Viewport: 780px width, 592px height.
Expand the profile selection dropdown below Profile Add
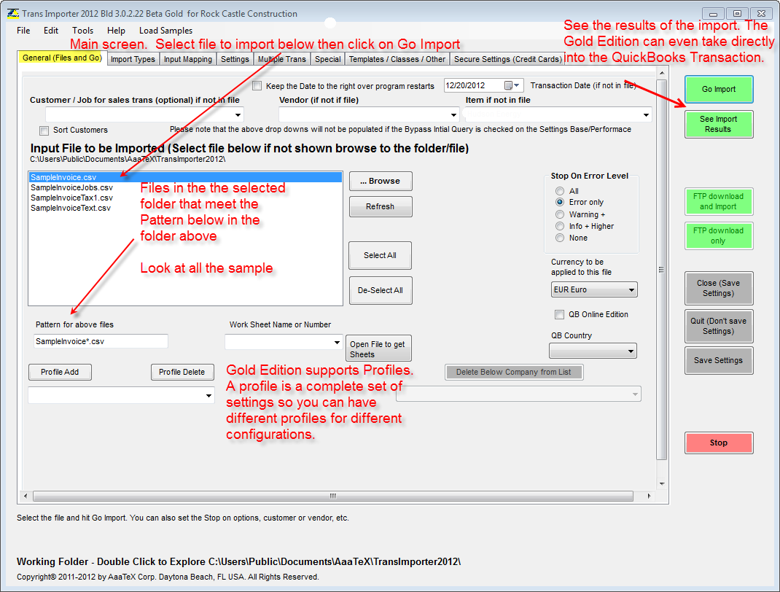pyautogui.click(x=208, y=395)
